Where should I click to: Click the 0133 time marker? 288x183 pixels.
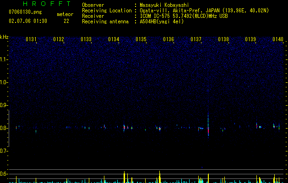(86, 39)
